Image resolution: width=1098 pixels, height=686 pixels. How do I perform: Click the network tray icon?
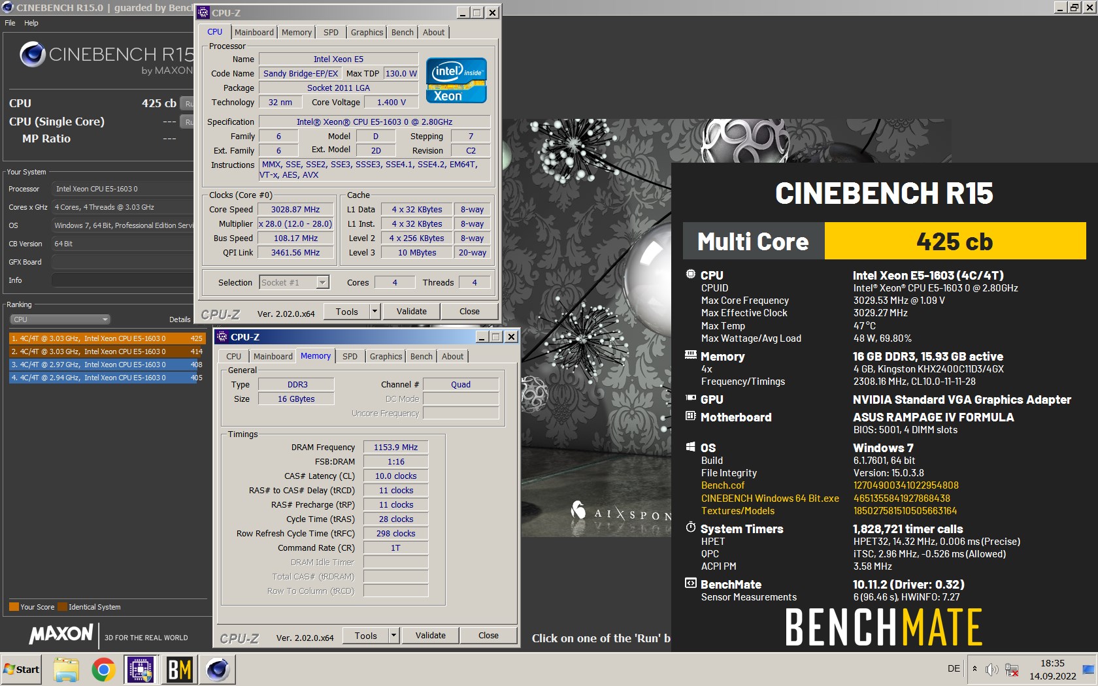pos(1012,669)
